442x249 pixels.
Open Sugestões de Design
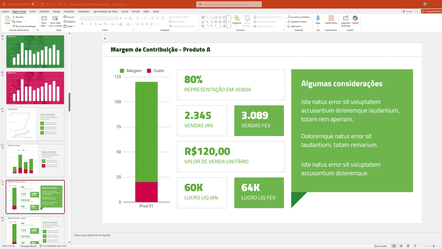click(345, 20)
